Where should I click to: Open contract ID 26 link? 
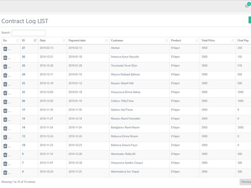click(x=24, y=57)
